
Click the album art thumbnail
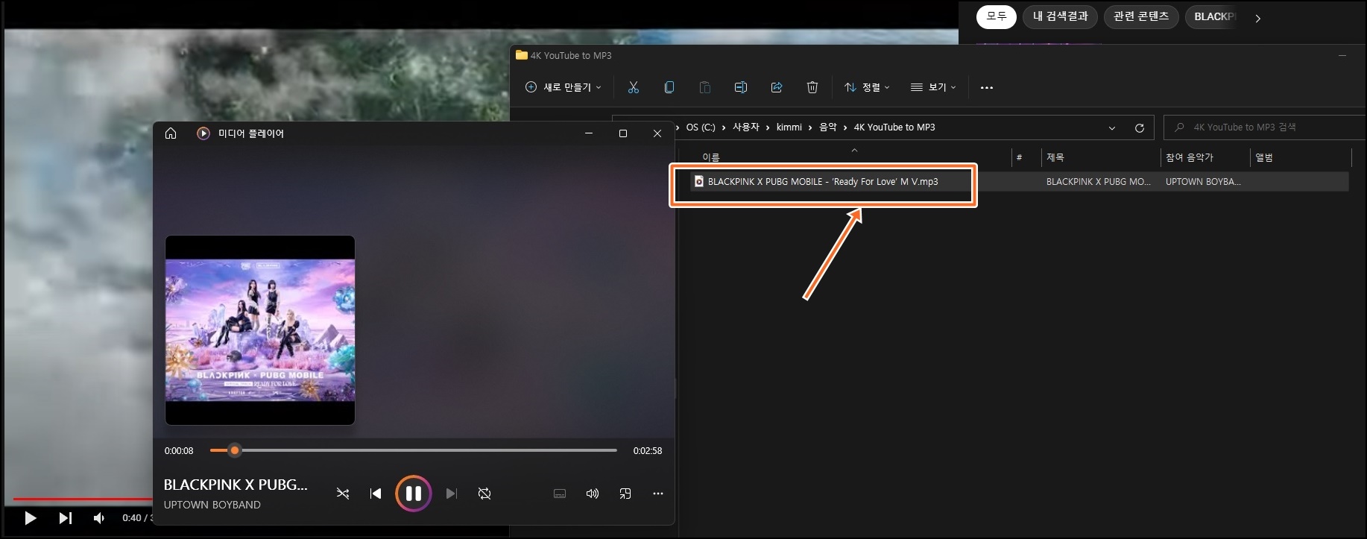pyautogui.click(x=260, y=330)
